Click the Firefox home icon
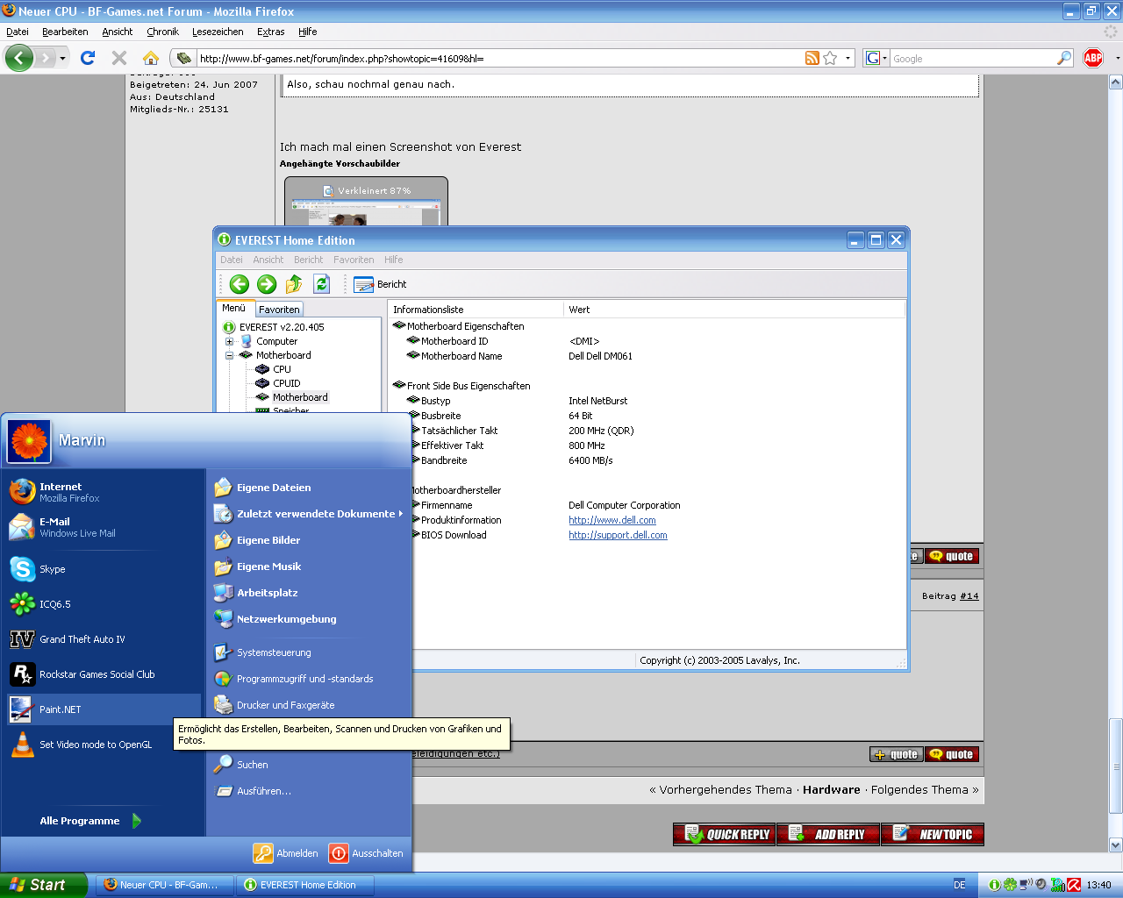Viewport: 1123px width, 898px height. 151,58
